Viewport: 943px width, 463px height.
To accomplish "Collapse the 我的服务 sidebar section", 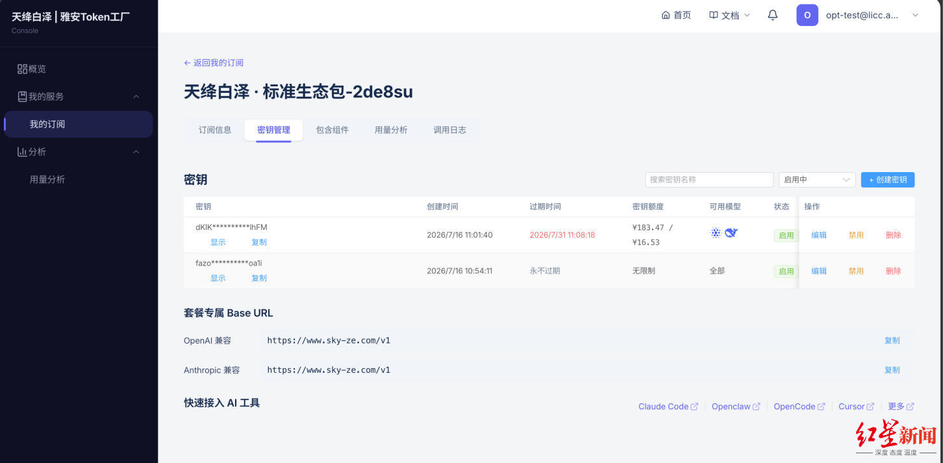I will pyautogui.click(x=136, y=97).
